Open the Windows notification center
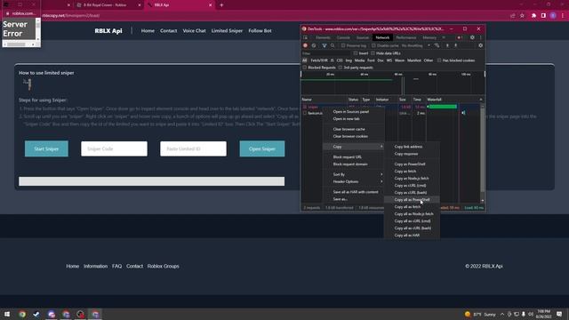 (559, 314)
